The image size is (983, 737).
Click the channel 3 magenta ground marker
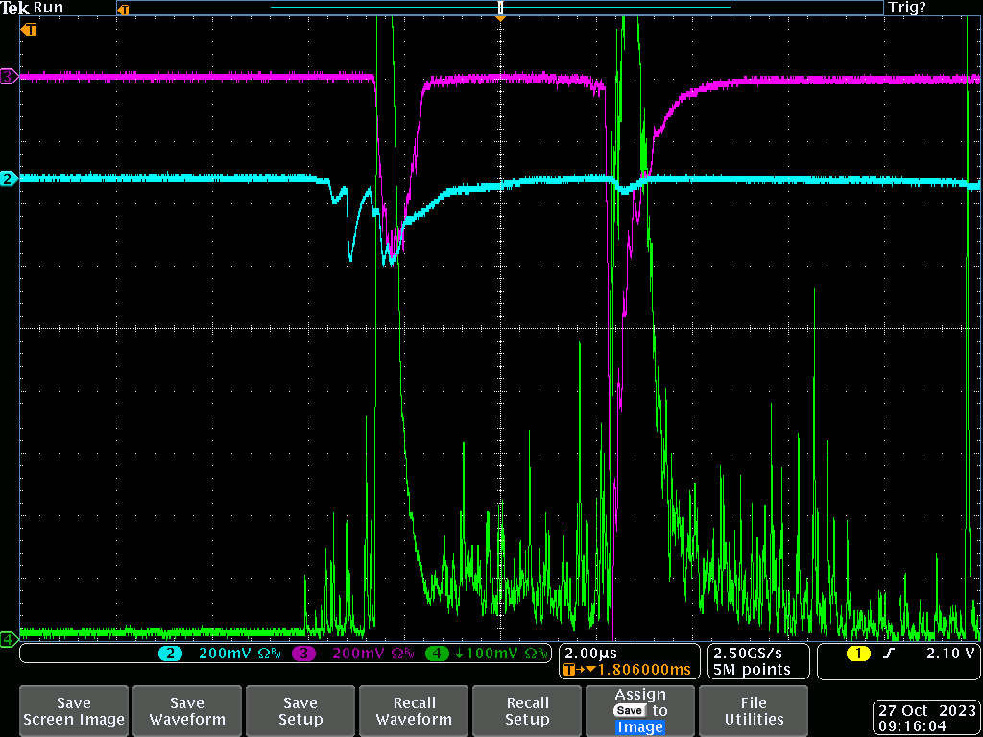tap(8, 77)
